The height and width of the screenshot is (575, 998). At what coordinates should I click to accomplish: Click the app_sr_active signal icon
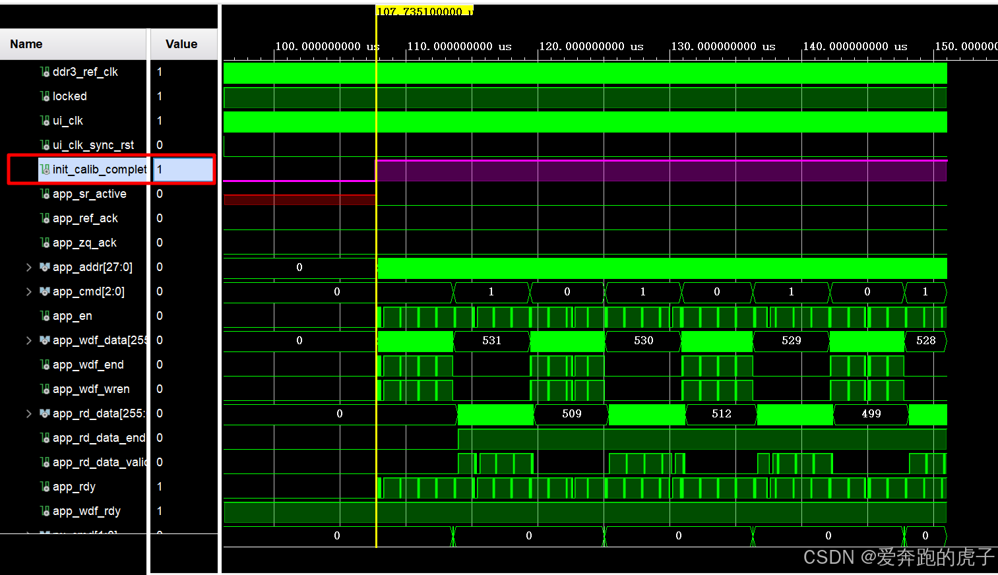pos(45,194)
